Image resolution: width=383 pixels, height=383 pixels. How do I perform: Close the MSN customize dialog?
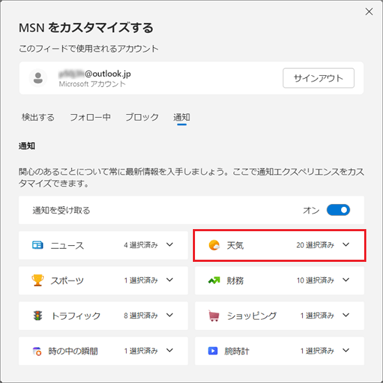369,11
